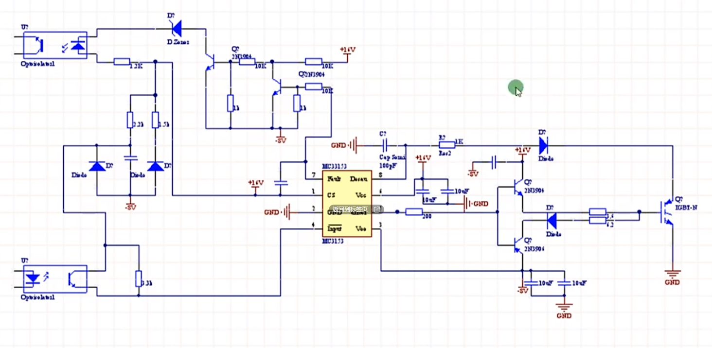Click the GND symbol below the IGBT-N
Image resolution: width=712 pixels, height=348 pixels.
click(673, 276)
